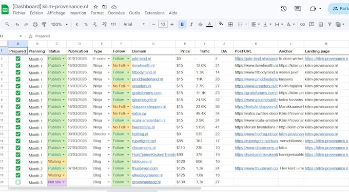Star this spreadsheet

click(95, 7)
